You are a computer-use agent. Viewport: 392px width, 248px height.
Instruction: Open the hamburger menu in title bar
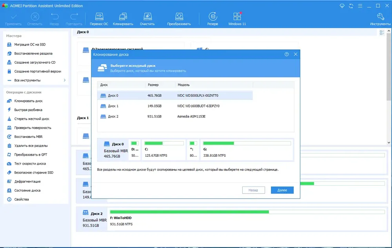360,6
